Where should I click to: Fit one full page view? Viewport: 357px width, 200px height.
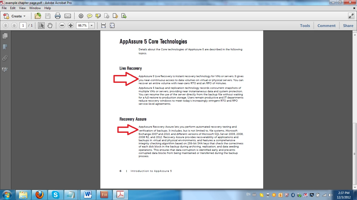coord(112,26)
